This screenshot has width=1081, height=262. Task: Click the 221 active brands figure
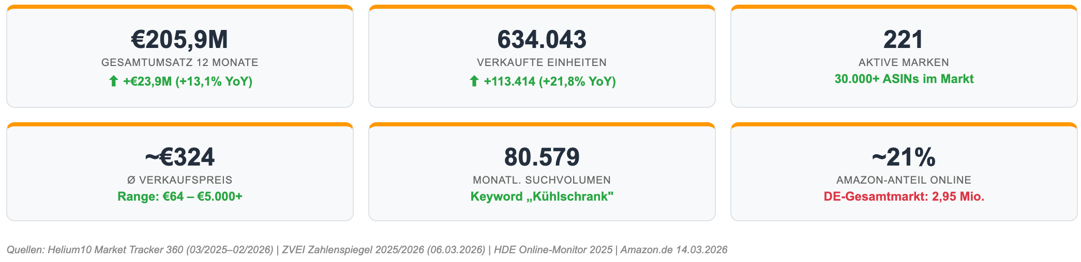904,40
